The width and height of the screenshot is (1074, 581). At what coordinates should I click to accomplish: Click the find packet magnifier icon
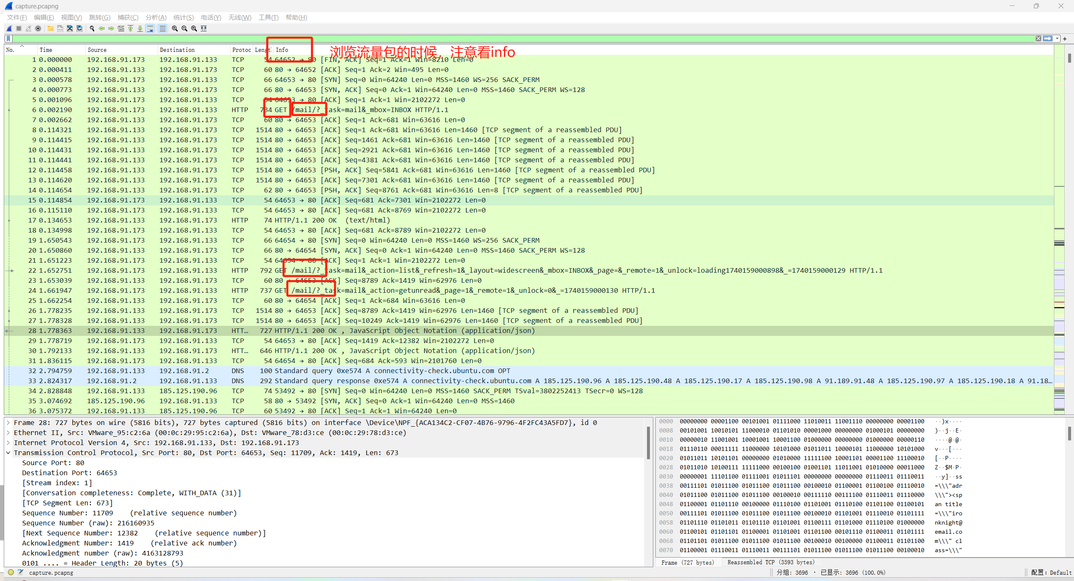[x=92, y=28]
